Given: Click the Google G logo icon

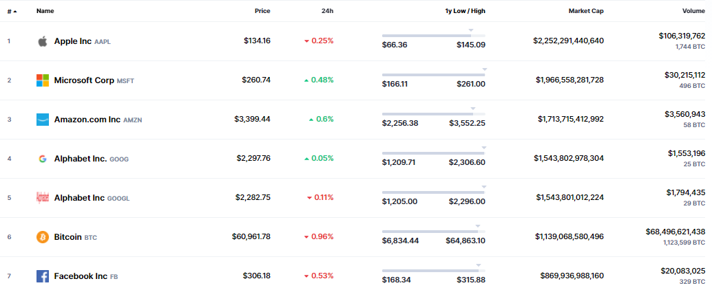Looking at the screenshot, I should click(43, 159).
